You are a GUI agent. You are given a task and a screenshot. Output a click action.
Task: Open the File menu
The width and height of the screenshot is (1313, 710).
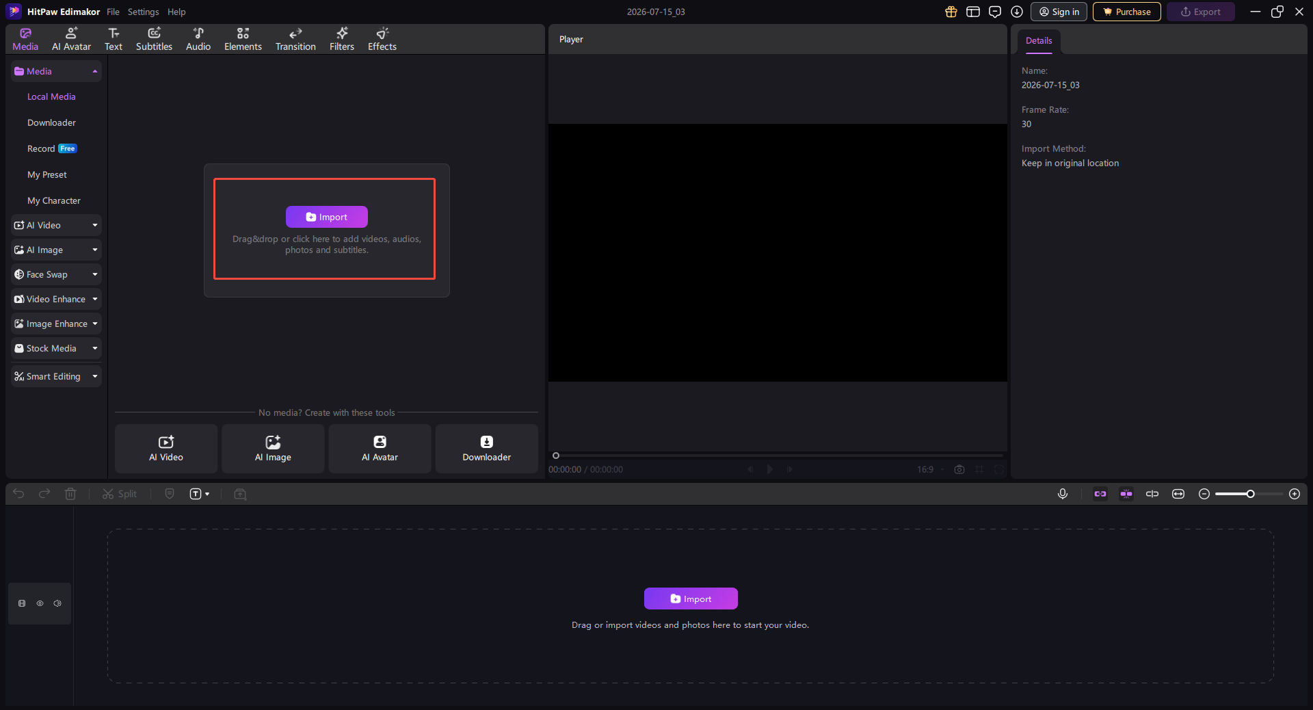(113, 12)
